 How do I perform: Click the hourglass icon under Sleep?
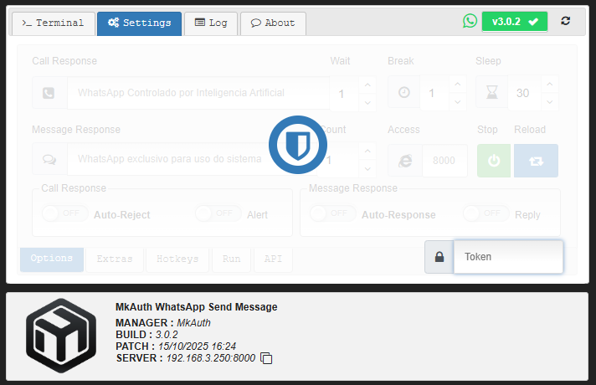click(x=492, y=92)
